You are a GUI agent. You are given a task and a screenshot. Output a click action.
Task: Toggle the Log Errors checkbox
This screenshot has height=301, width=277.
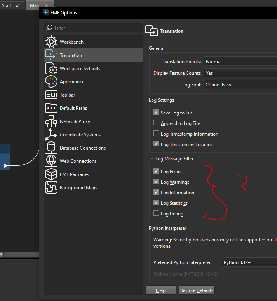tap(156, 171)
